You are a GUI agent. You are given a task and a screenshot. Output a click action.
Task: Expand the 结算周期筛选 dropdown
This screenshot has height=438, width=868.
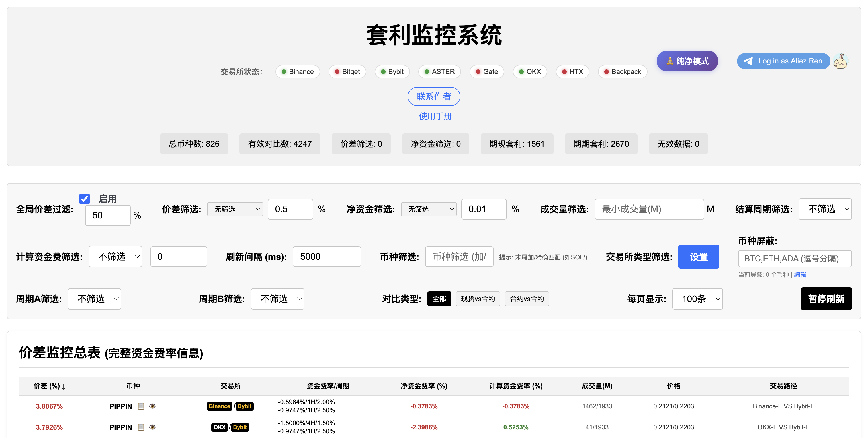825,209
